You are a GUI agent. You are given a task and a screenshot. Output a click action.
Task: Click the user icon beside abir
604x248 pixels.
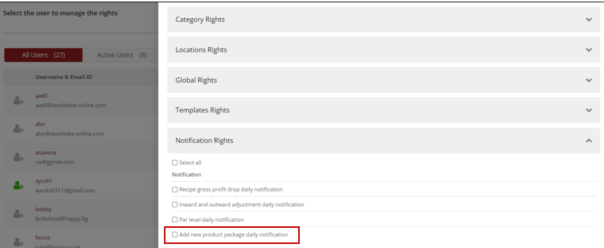click(x=18, y=129)
